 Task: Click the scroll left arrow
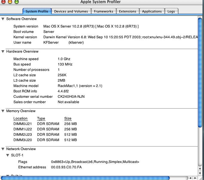pyautogui.click(x=190, y=178)
